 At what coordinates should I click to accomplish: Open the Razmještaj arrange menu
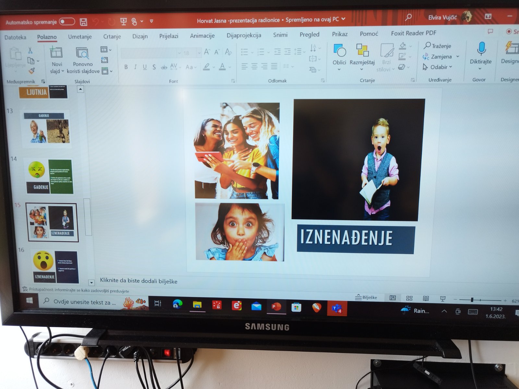click(362, 57)
